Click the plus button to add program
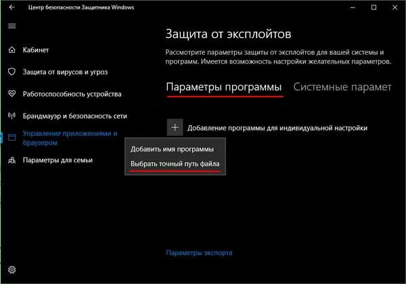The image size is (406, 284). 175,128
